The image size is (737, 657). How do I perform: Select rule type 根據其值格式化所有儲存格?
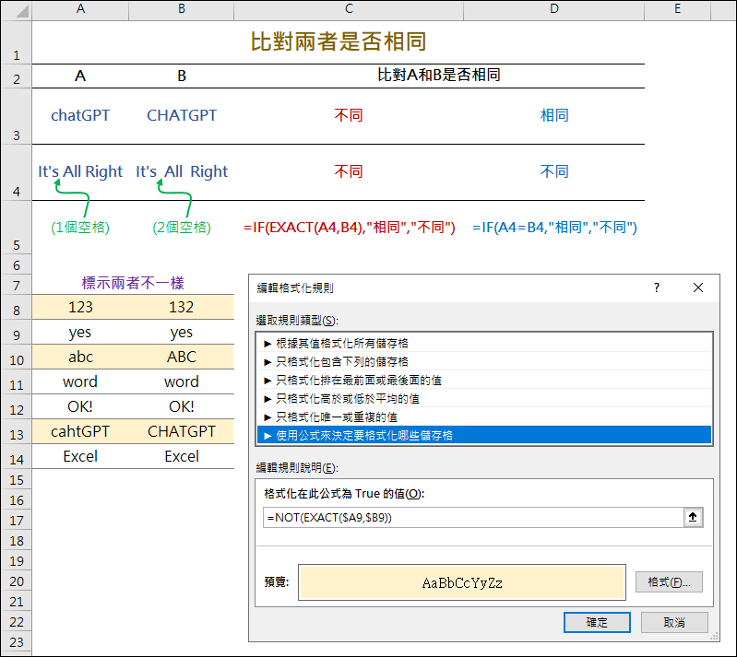tap(484, 343)
